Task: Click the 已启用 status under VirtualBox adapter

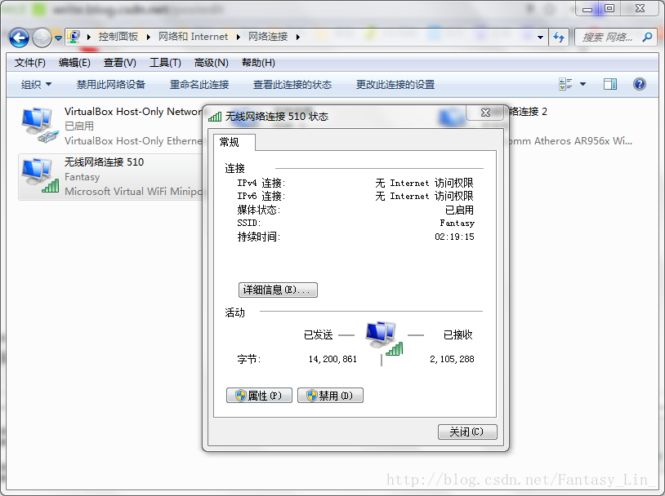Action: tap(79, 126)
